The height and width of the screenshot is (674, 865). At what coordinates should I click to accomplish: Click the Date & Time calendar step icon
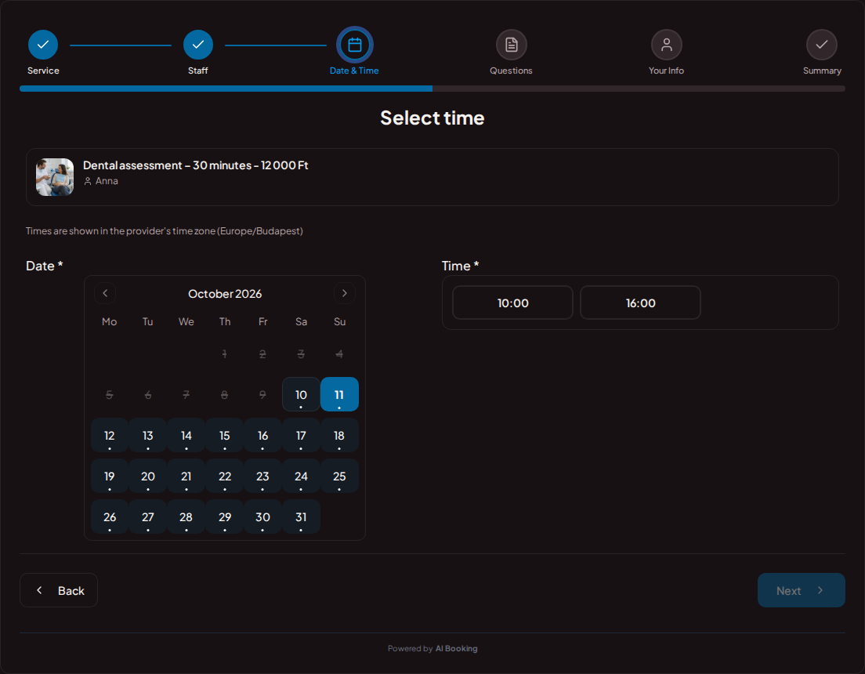click(x=355, y=45)
